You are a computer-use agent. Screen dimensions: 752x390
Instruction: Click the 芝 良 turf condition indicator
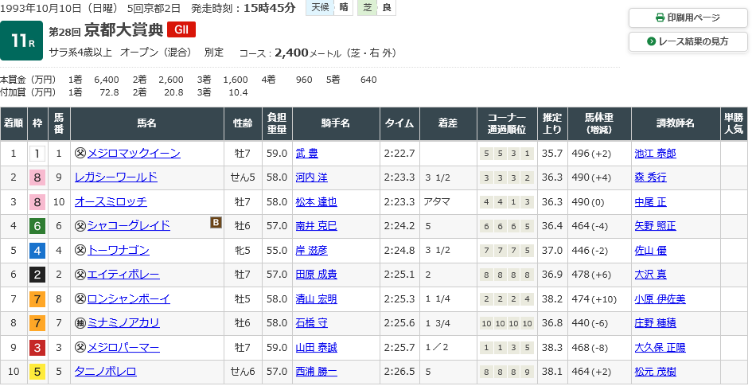point(377,8)
